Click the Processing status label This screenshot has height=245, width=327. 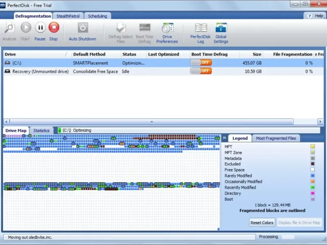[x=269, y=237]
